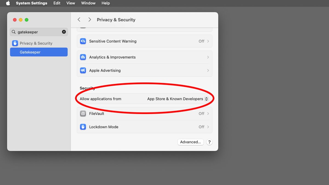Screen dimensions: 329x185
Task: Open the Window menu
Action: [88, 3]
